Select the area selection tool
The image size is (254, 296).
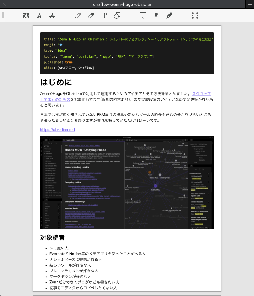pos(195,16)
